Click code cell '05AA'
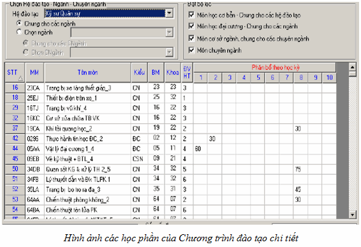The height and width of the screenshot is (247, 361). 34,149
